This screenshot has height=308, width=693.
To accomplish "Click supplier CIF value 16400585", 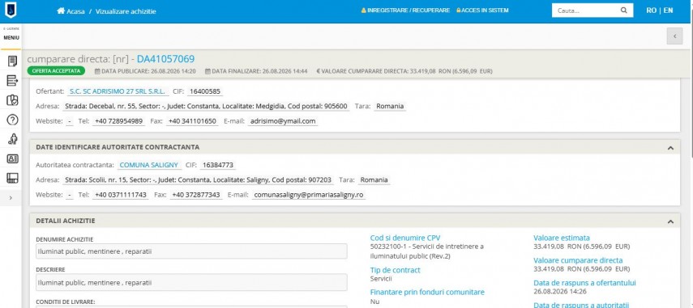I will [205, 91].
